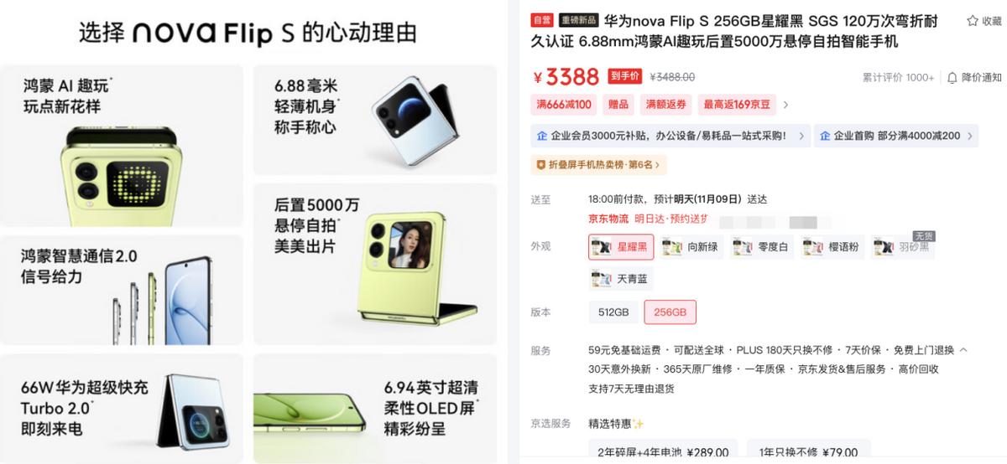This screenshot has height=464, width=1007.
Task: Open the 6.88毫米 轻薄机身 feature image
Action: (x=375, y=119)
